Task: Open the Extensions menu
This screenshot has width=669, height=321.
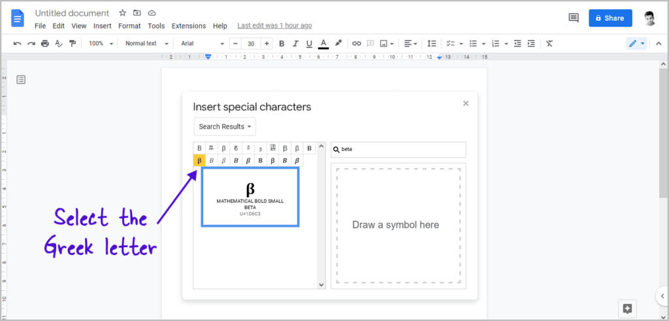Action: (x=189, y=25)
